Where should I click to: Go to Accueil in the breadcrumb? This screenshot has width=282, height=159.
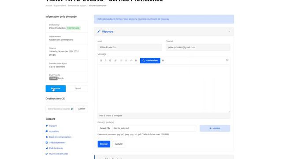click(49, 6)
